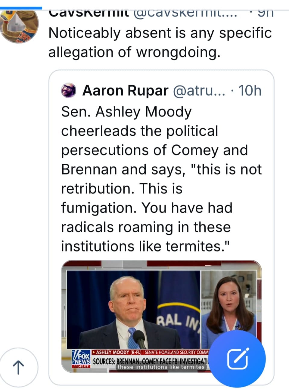This screenshot has height=392, width=289.
Task: Open Aaron Rupar's display name link
Action: pyautogui.click(x=125, y=91)
